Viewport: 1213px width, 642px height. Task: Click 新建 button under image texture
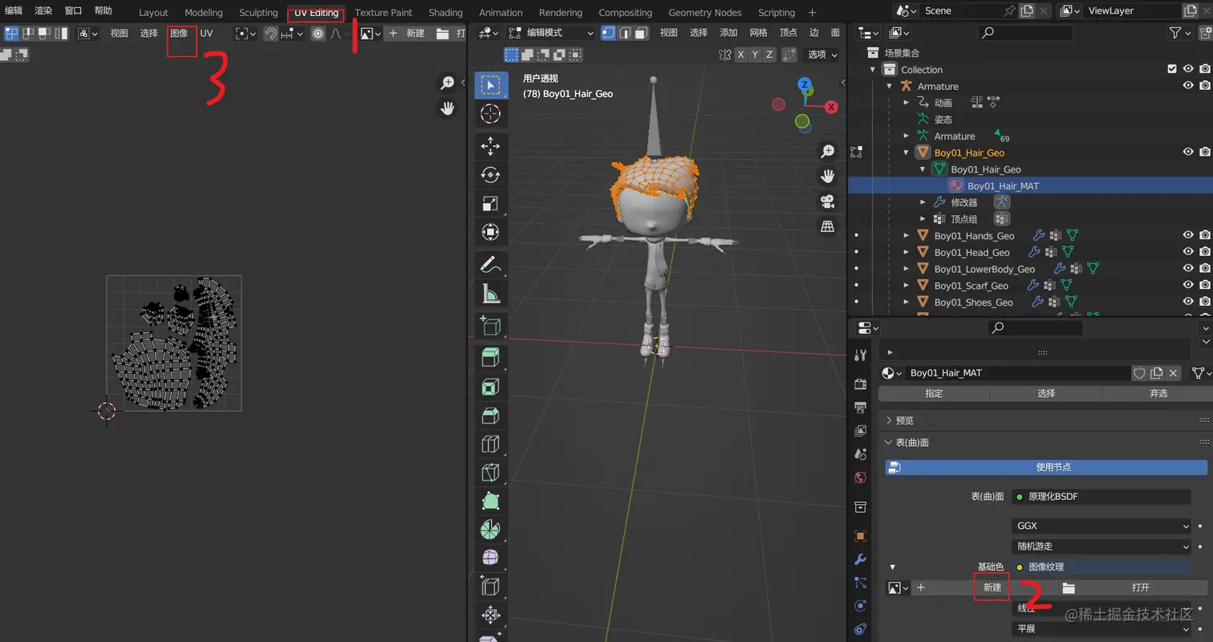click(992, 587)
